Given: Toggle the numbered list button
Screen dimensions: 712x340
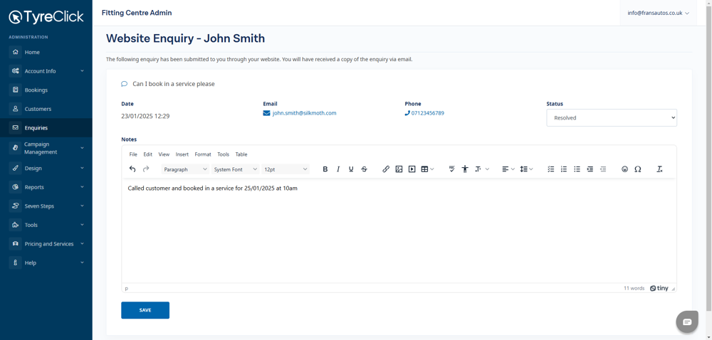Looking at the screenshot, I should [564, 169].
